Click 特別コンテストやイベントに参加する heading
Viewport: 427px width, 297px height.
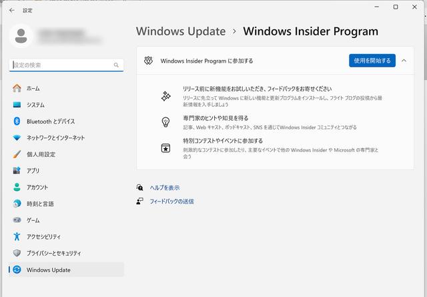(x=223, y=141)
